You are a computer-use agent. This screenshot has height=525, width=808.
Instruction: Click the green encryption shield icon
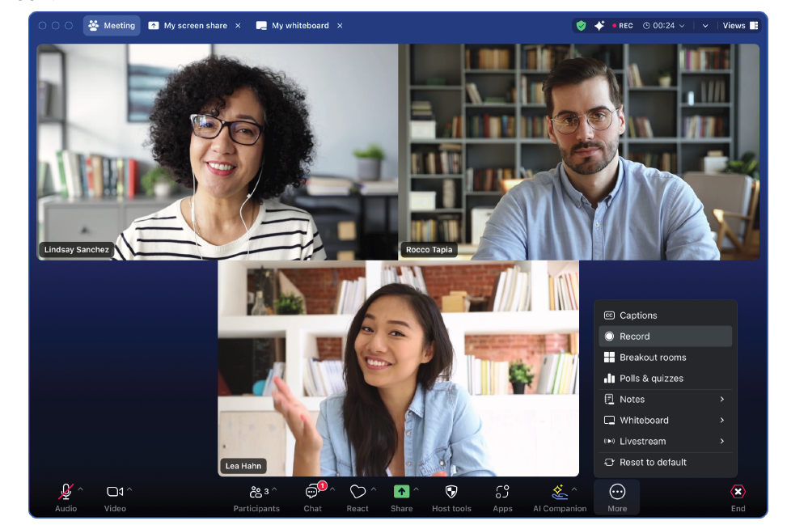pos(581,26)
